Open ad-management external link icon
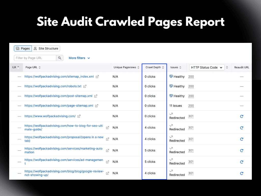The image size is (261, 196). click(108, 162)
